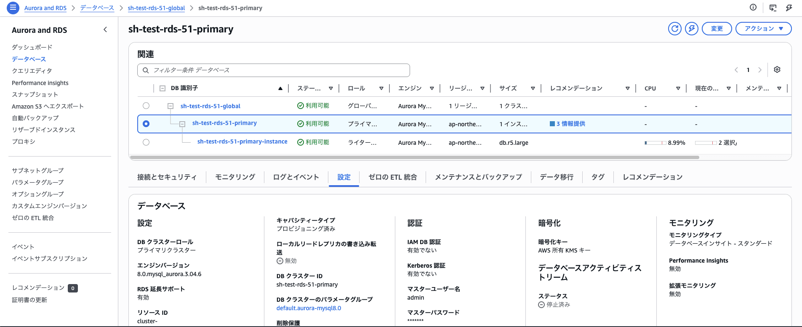Select radio button for sh-test-rds-51-primary

click(146, 124)
